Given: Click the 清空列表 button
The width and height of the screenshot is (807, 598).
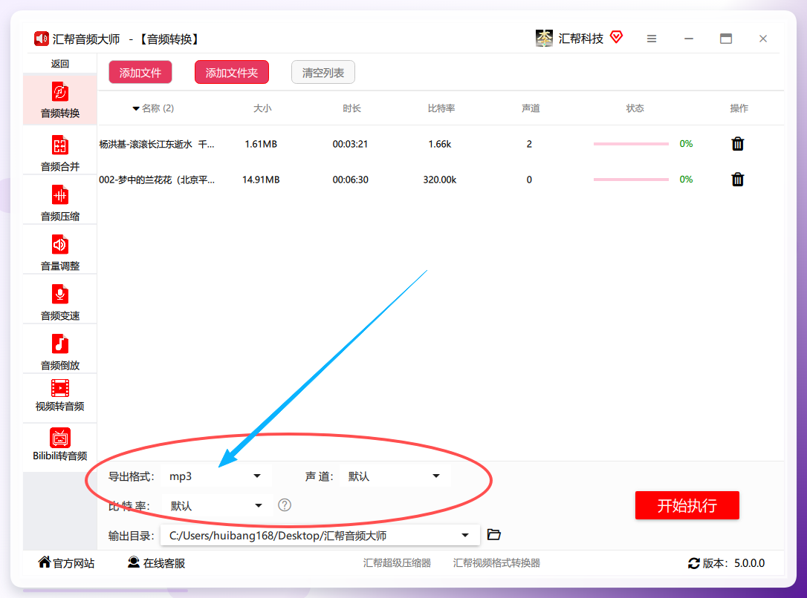Looking at the screenshot, I should pyautogui.click(x=323, y=73).
